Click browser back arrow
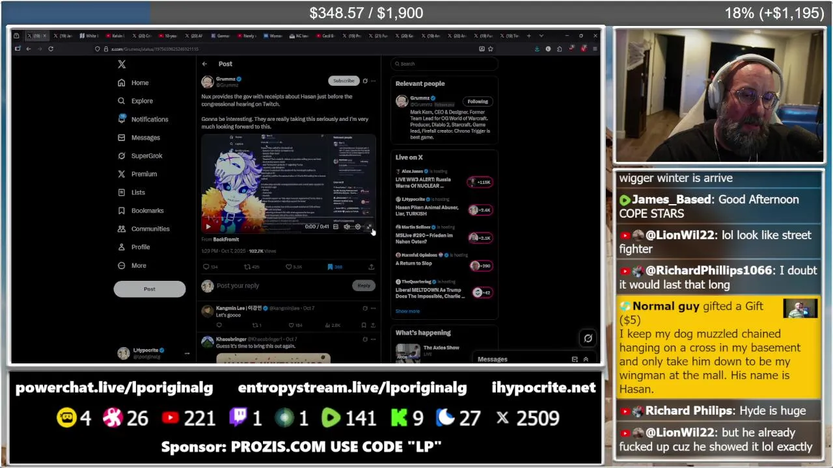 tap(29, 49)
